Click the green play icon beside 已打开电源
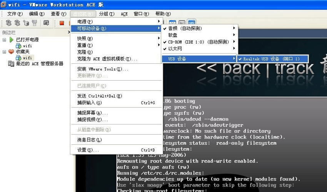Screen dimensions: 327x192 [x=11, y=40]
